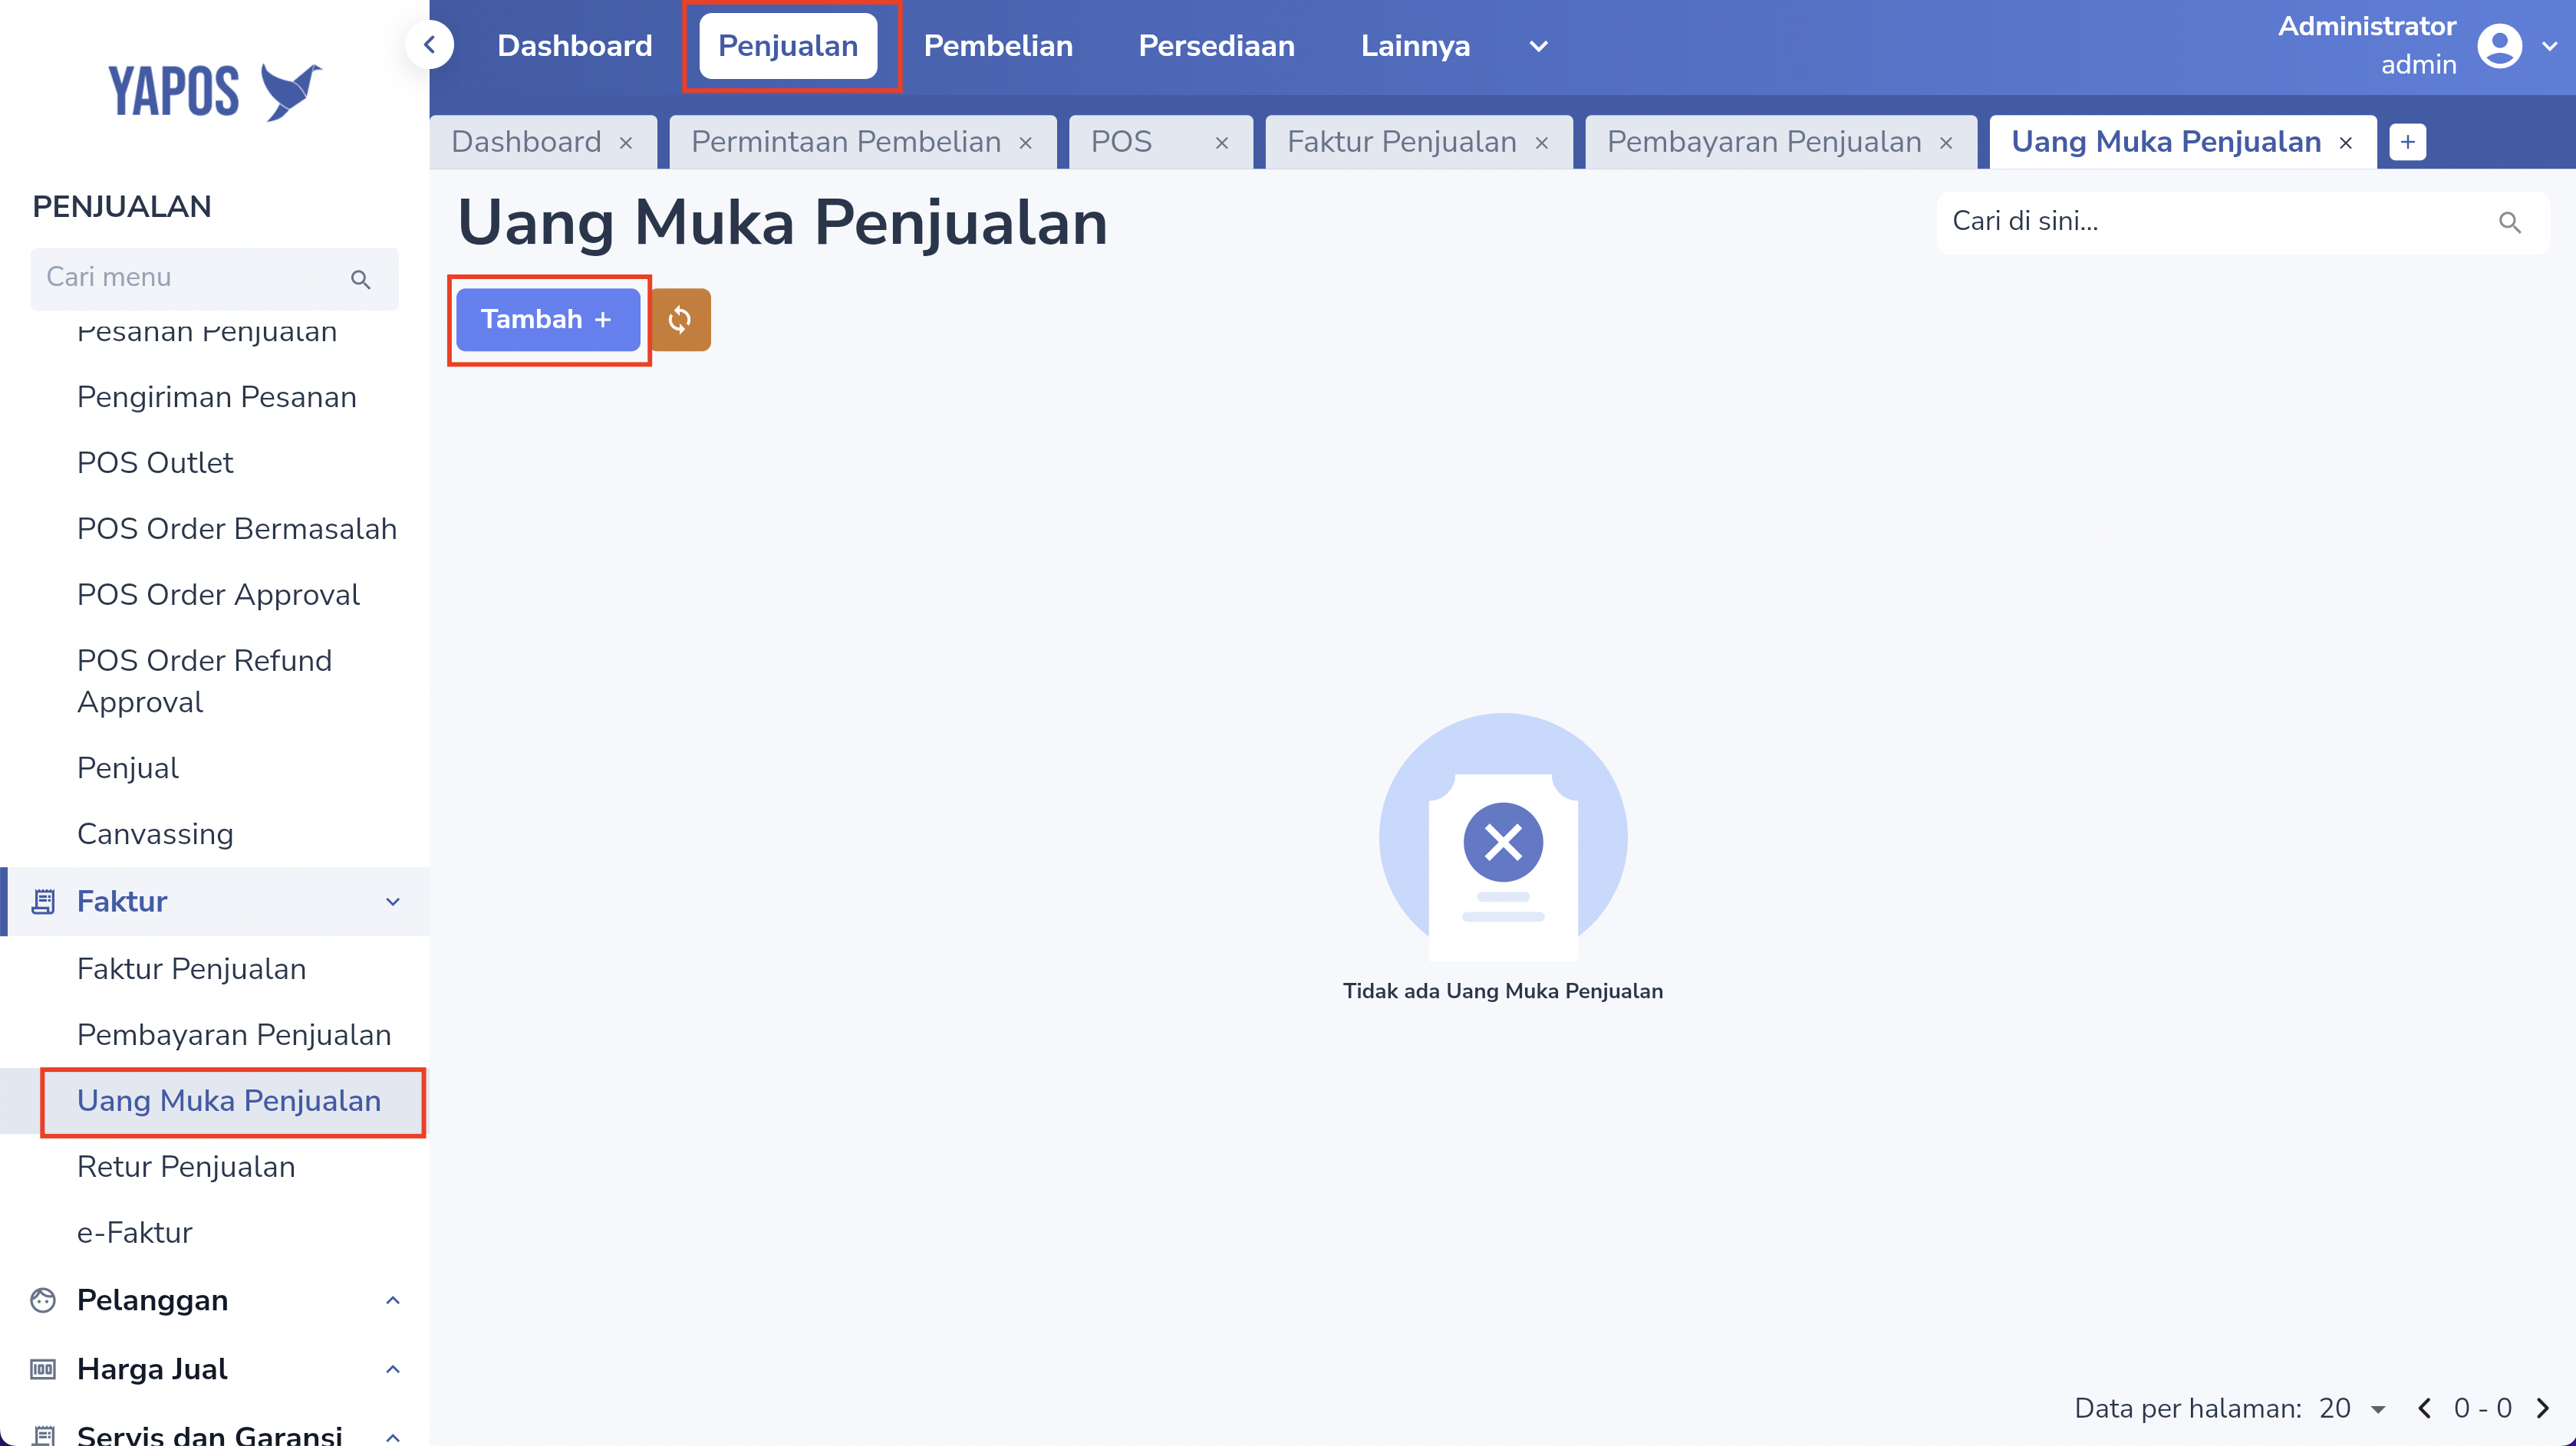Close the Faktur Penjualan tab
Image resolution: width=2576 pixels, height=1446 pixels.
point(1541,143)
